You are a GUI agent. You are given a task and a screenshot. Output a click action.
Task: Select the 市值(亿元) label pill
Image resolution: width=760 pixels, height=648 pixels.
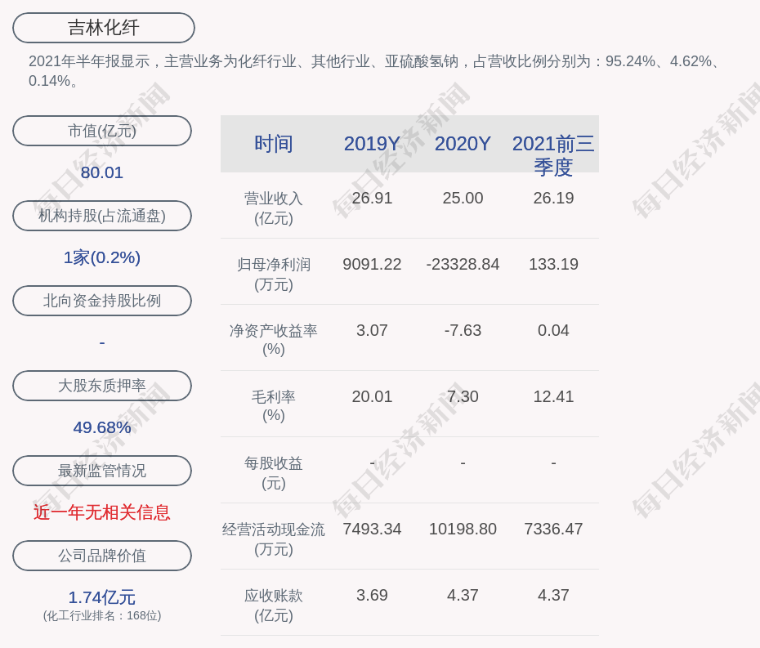click(102, 131)
